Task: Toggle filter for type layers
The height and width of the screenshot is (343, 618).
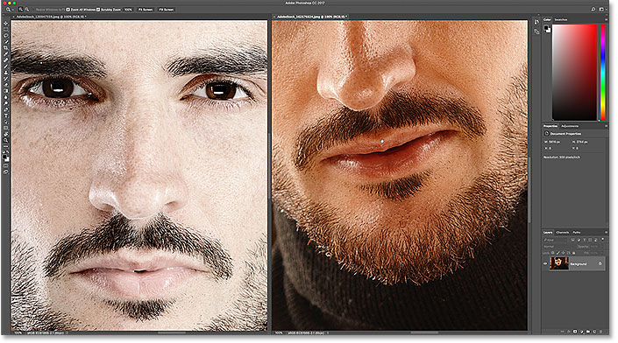Action: 584,240
